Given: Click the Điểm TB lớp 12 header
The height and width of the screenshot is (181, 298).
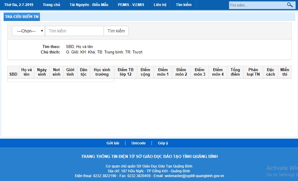Looking at the screenshot, I should click(x=125, y=72).
